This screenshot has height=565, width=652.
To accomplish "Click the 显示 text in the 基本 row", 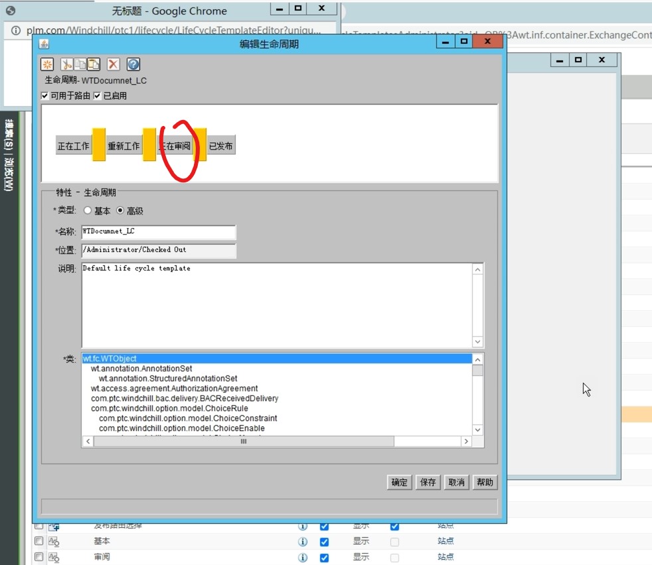I will click(361, 541).
